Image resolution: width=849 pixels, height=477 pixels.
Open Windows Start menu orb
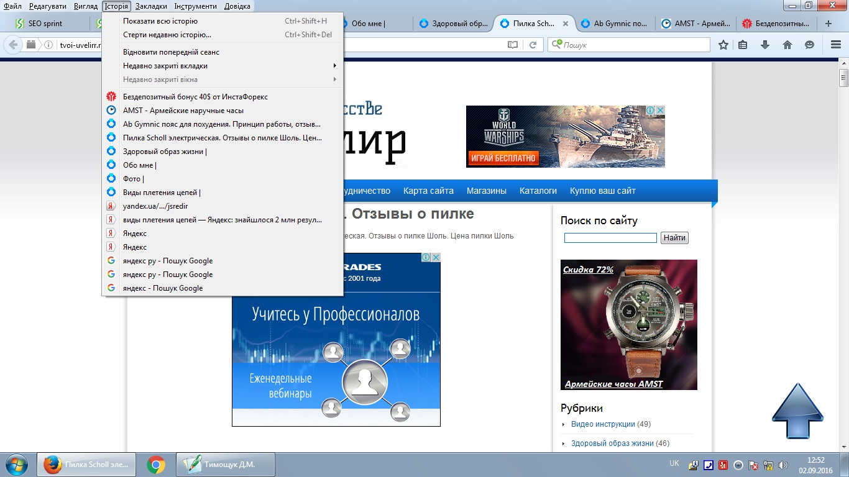(x=16, y=464)
